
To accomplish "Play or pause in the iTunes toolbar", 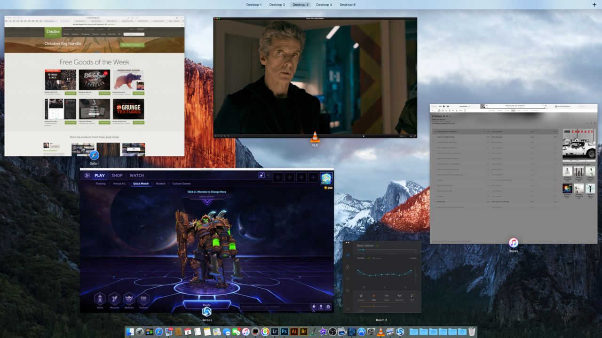I will pyautogui.click(x=444, y=107).
